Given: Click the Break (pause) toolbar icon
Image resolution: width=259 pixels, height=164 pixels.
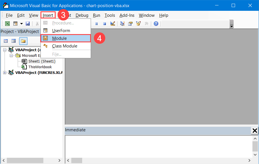Looking at the screenshot, I should 97,24.
